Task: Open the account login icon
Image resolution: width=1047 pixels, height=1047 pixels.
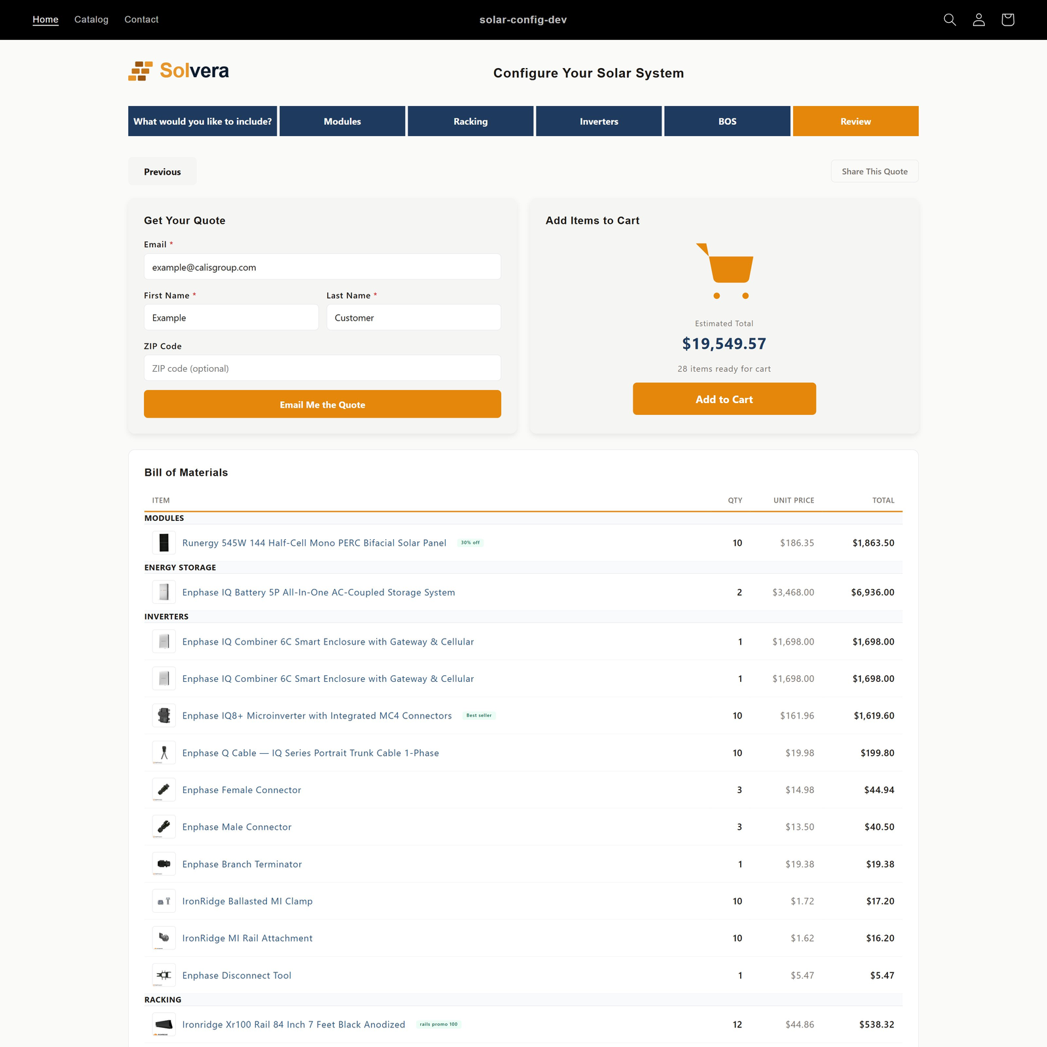Action: (x=978, y=20)
